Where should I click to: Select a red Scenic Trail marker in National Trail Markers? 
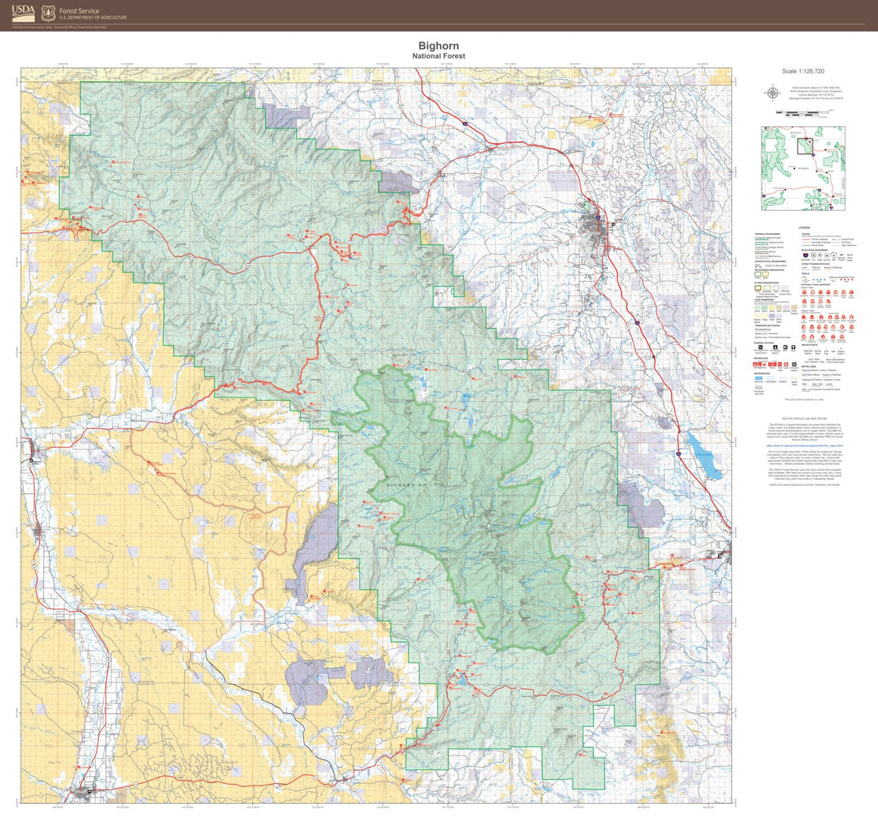click(x=803, y=293)
